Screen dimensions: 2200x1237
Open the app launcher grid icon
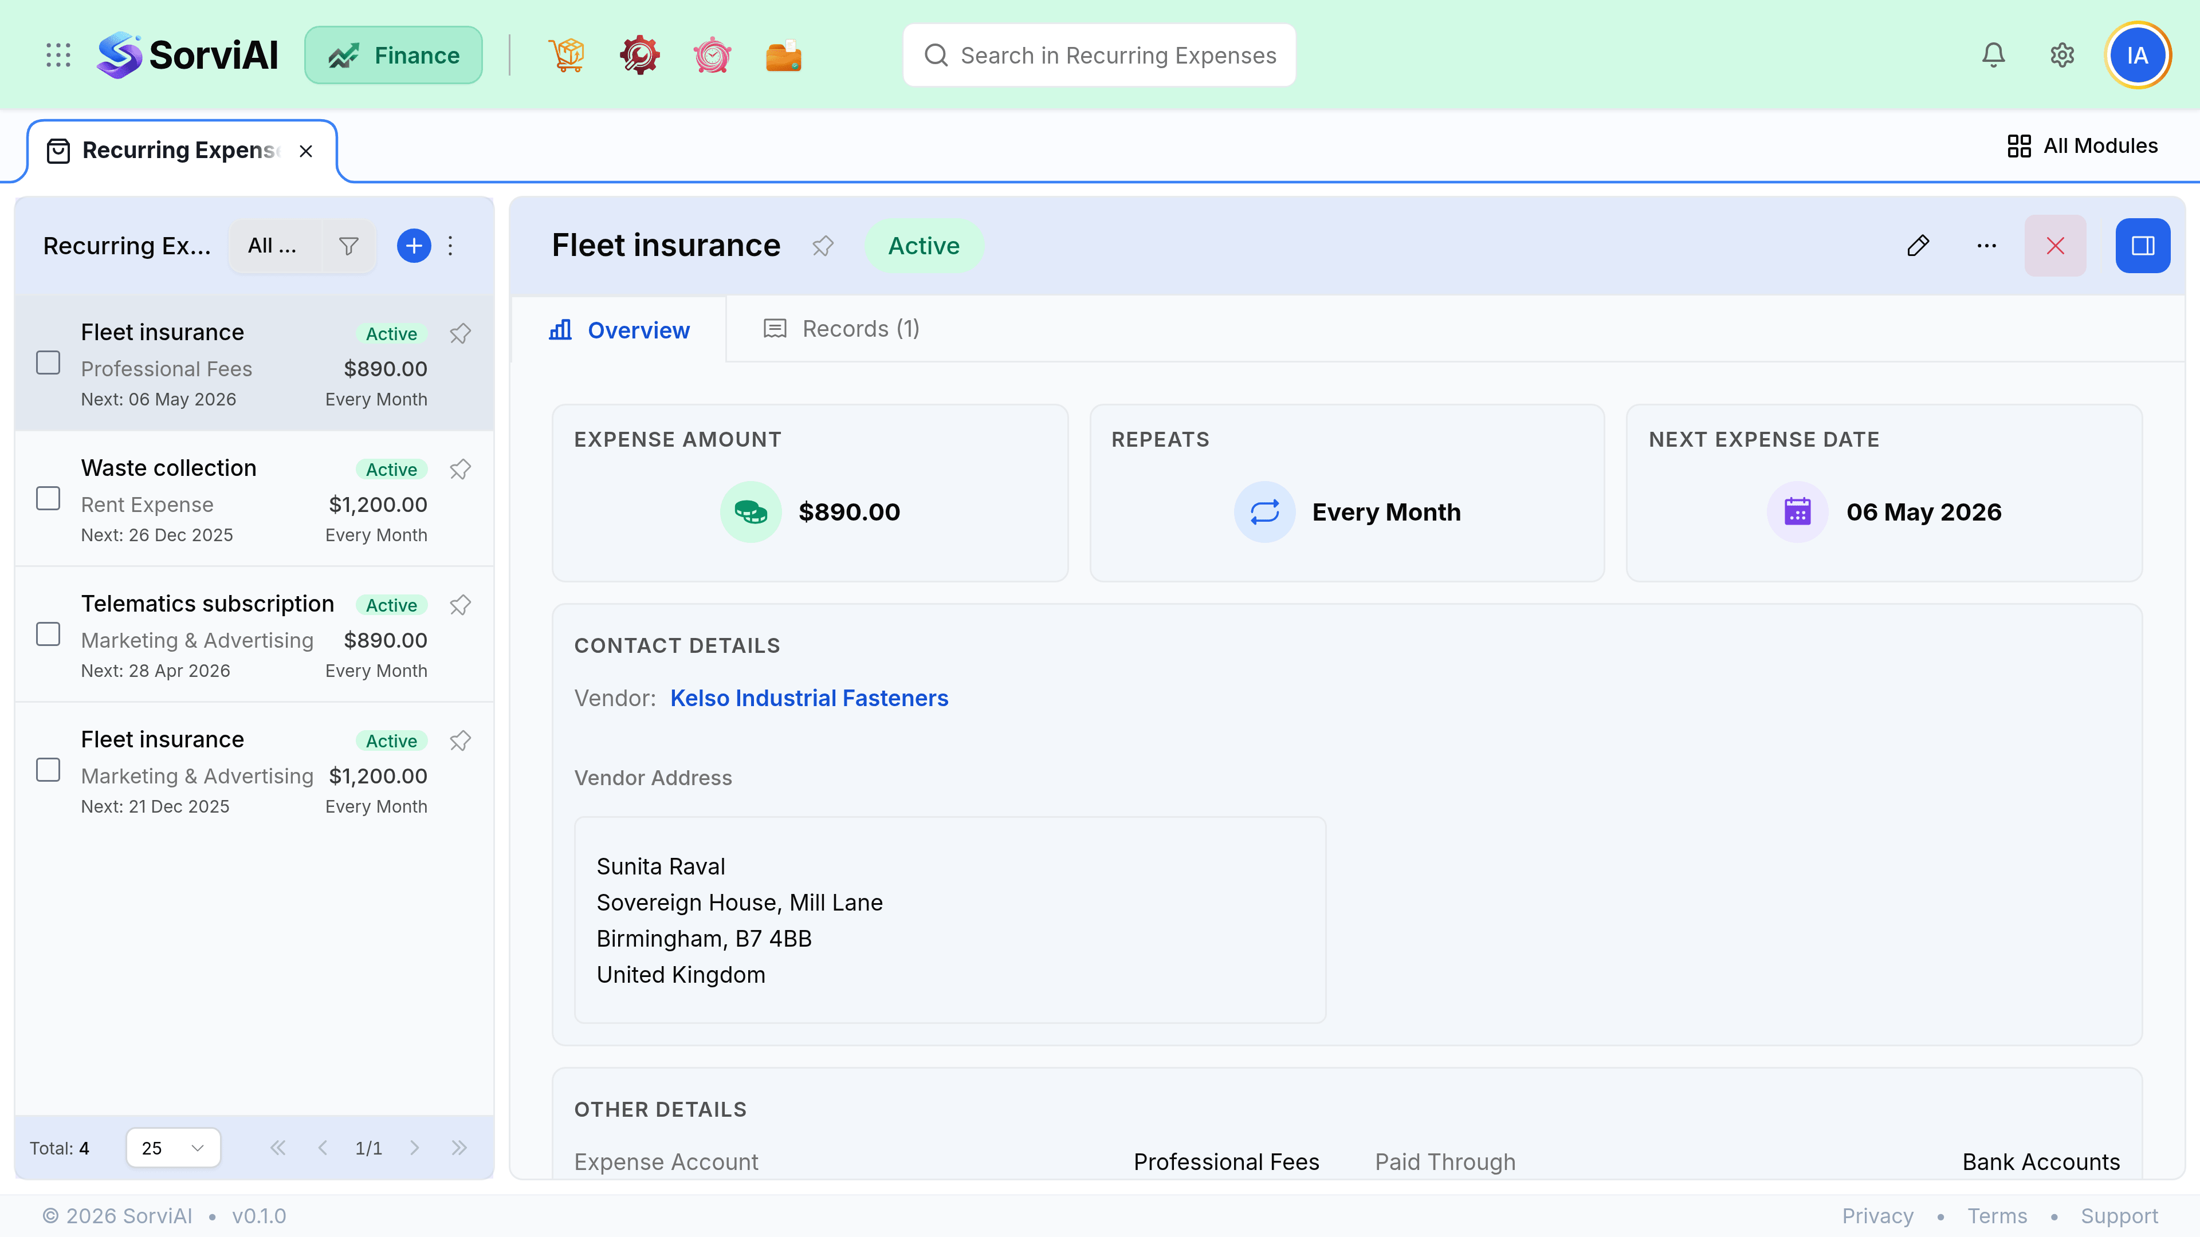58,56
